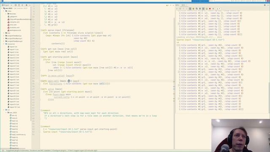Click the REPL disconnect X icon
This screenshot has width=270, height=152.
[213, 8]
